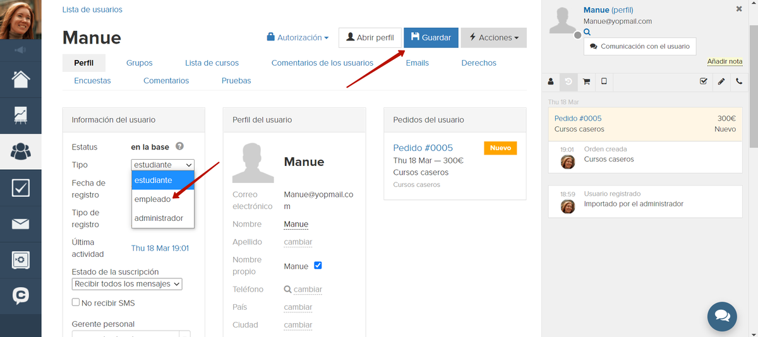758x337 pixels.
Task: Switch to the Pruebas tab
Action: click(236, 81)
